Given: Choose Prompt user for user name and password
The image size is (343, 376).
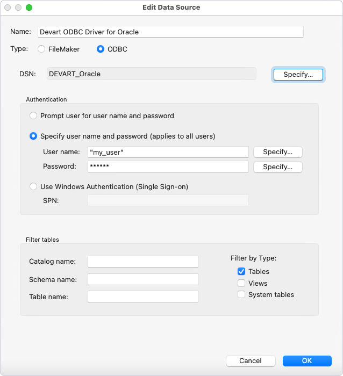Looking at the screenshot, I should [33, 115].
